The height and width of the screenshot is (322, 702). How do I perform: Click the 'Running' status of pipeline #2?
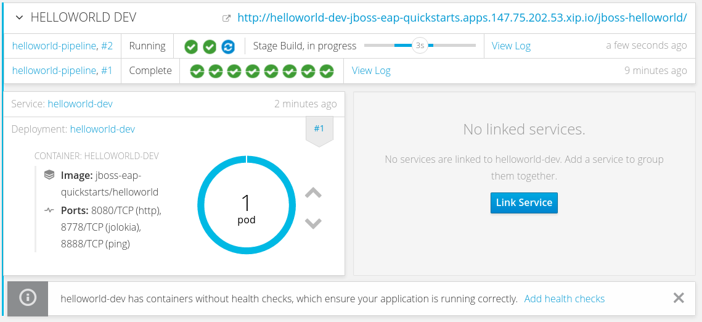[x=147, y=46]
